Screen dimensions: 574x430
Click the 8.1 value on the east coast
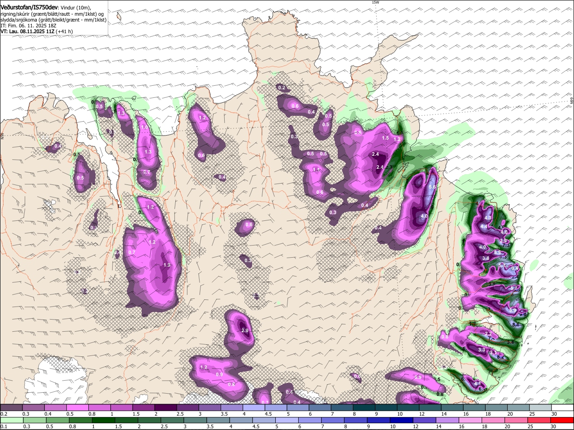(515, 325)
